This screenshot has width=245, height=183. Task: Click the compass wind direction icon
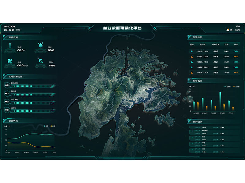tap(41, 61)
